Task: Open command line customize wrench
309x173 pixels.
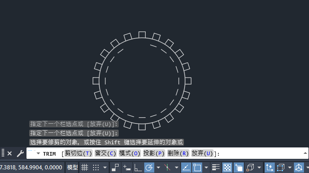Action: click(x=20, y=153)
